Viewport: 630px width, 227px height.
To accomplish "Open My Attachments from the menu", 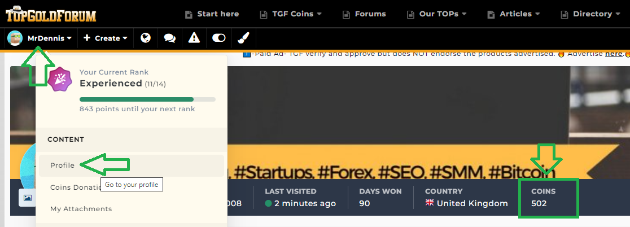I will [x=81, y=209].
